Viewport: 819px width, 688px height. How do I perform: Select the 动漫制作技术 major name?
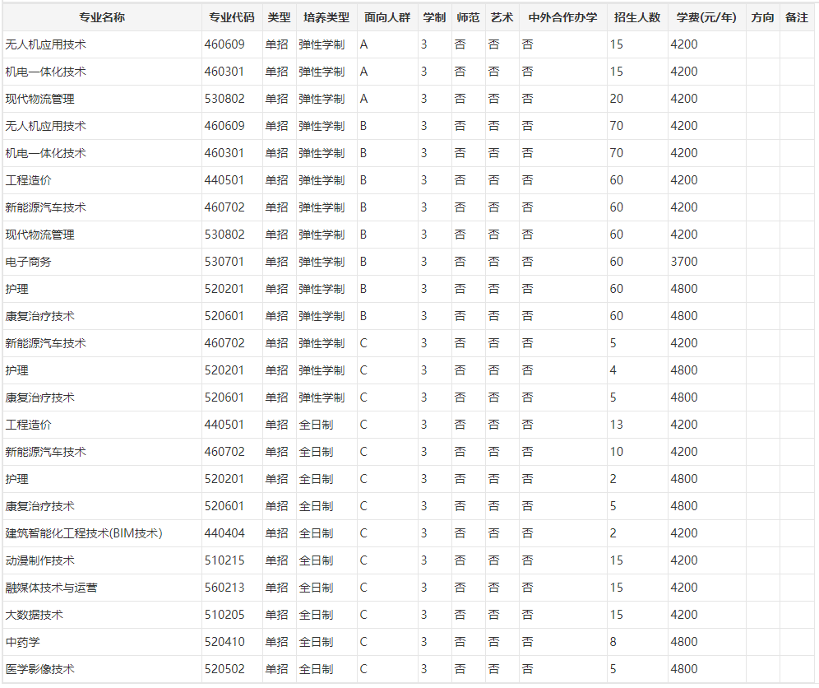click(x=39, y=560)
